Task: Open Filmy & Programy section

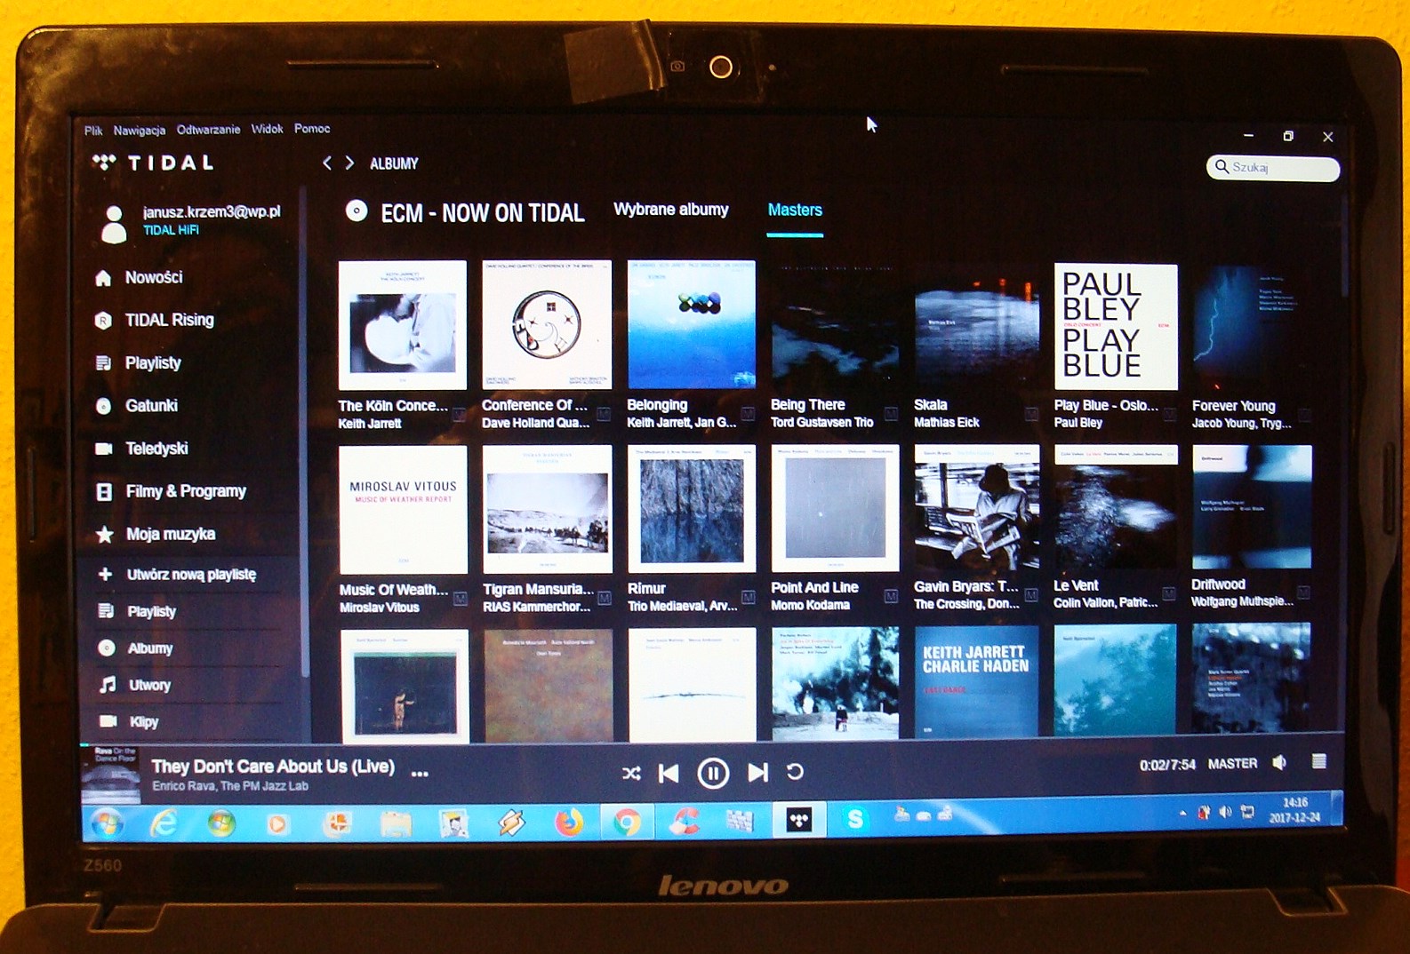Action: tap(171, 490)
